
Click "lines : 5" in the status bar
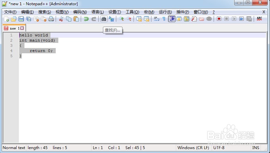click(60, 148)
